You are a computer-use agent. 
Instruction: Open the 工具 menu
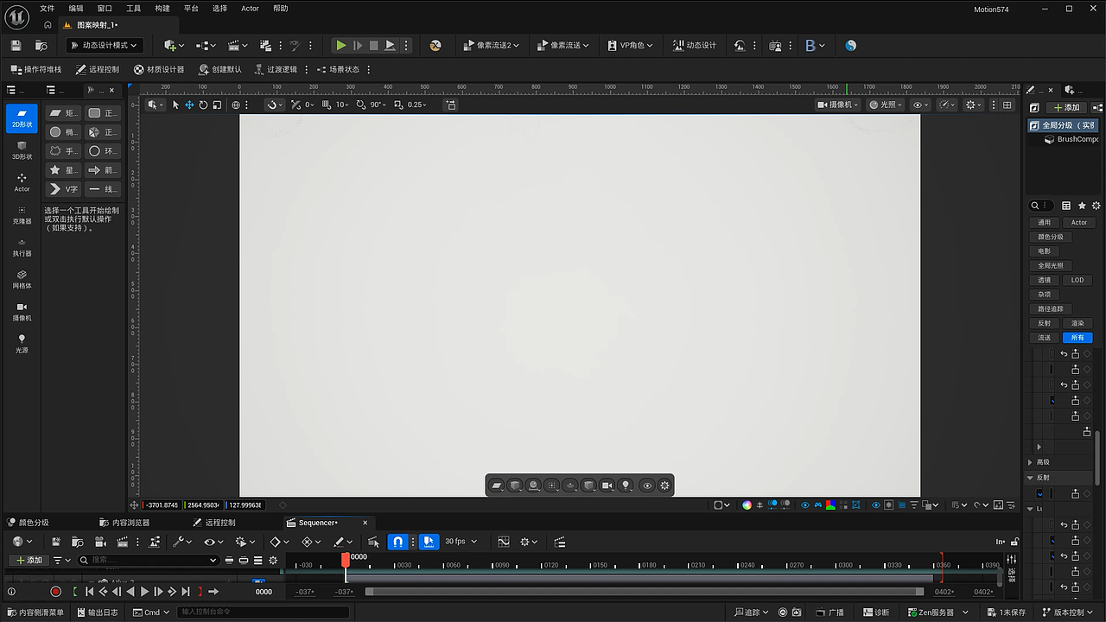[133, 9]
